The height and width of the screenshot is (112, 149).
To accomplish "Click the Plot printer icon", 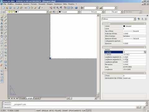I will (14, 8).
